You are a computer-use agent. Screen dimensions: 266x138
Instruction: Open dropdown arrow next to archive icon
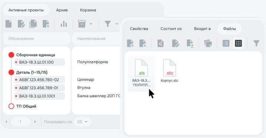point(91,24)
